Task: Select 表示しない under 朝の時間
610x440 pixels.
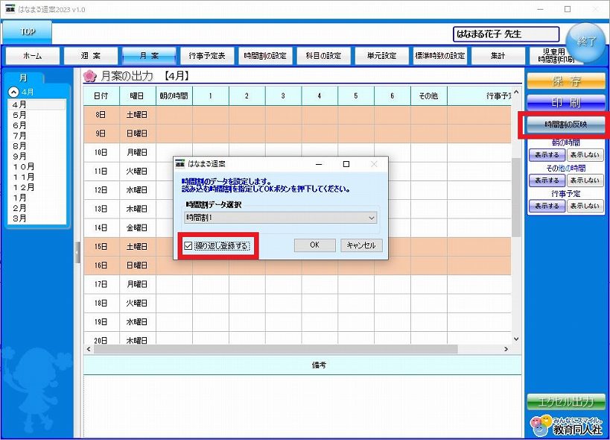Action: click(585, 155)
